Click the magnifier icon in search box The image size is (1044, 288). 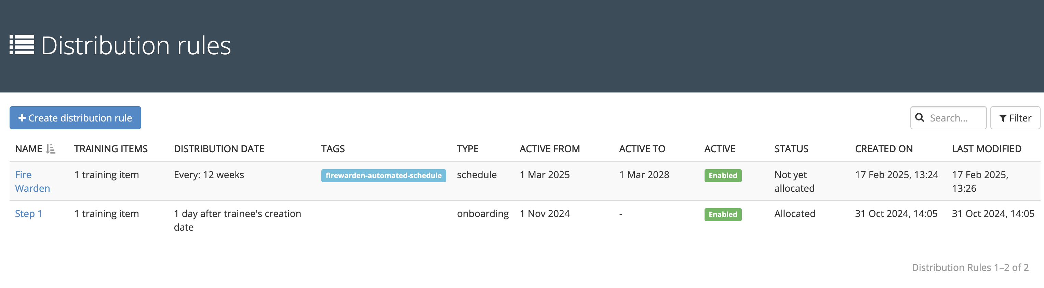[920, 118]
